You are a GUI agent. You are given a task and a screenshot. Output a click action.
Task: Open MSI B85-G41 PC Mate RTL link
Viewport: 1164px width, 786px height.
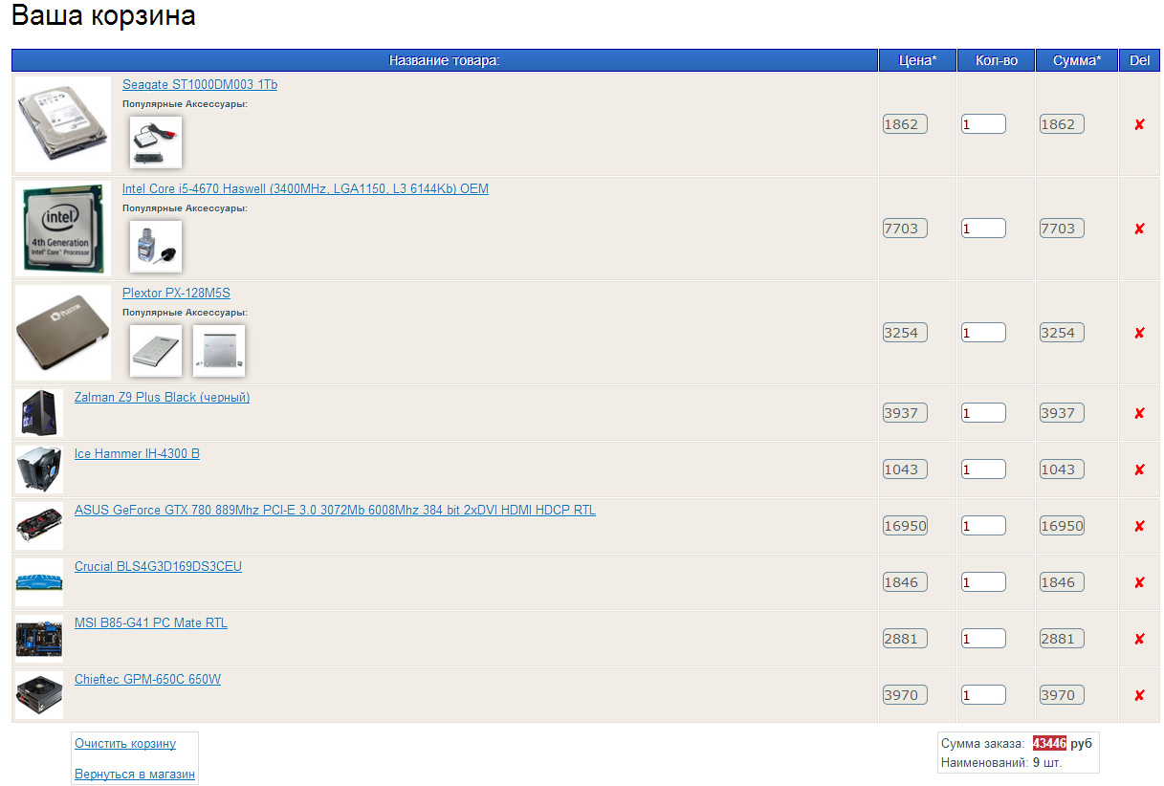[x=151, y=623]
